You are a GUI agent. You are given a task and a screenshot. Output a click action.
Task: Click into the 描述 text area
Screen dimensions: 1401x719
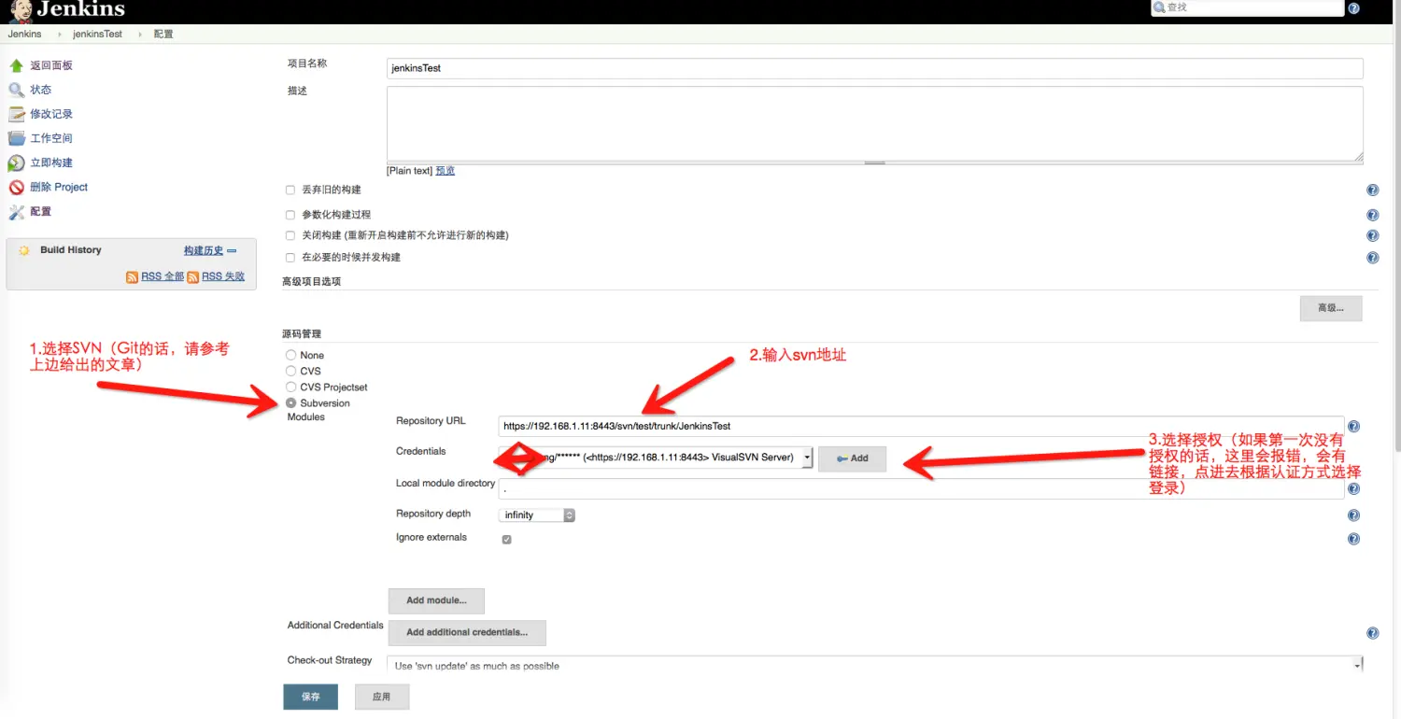tap(875, 123)
